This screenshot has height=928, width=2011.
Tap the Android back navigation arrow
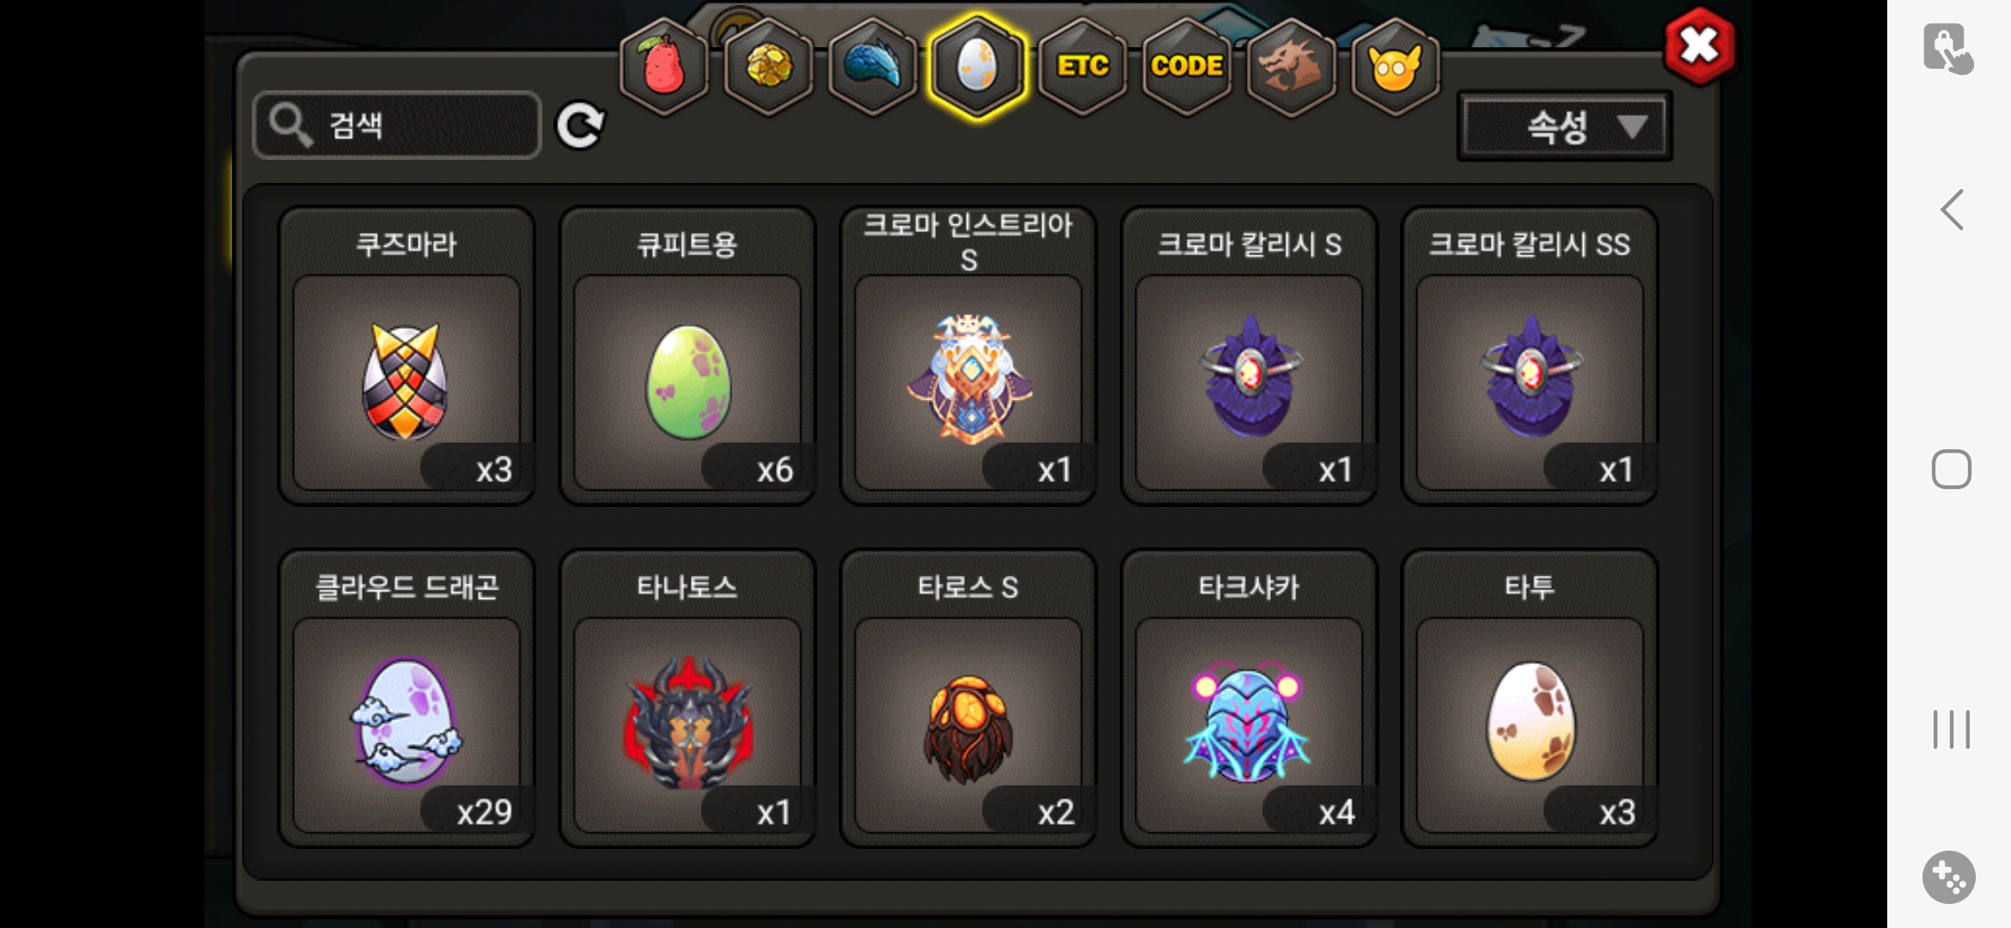click(1951, 210)
